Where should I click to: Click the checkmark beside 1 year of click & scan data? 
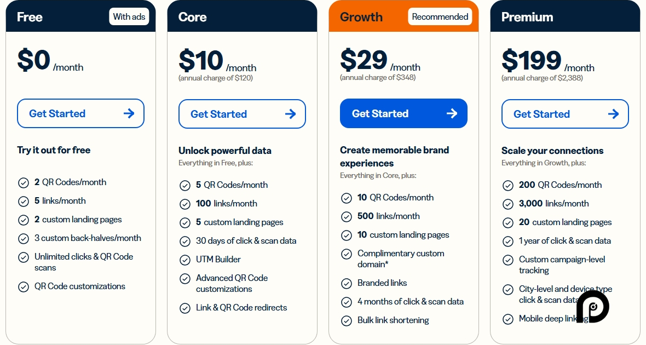[508, 241]
